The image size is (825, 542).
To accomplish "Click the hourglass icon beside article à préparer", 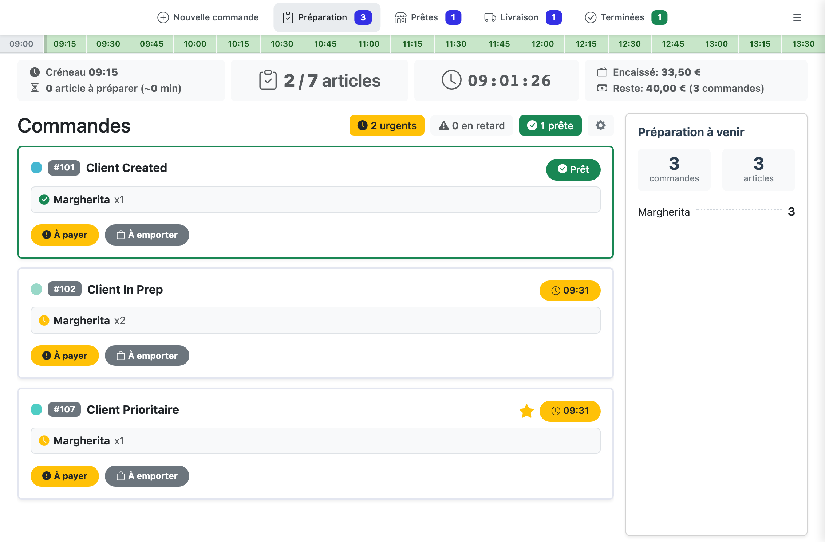I will (x=35, y=88).
